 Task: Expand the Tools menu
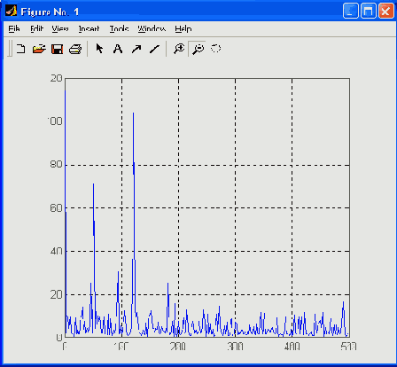119,28
